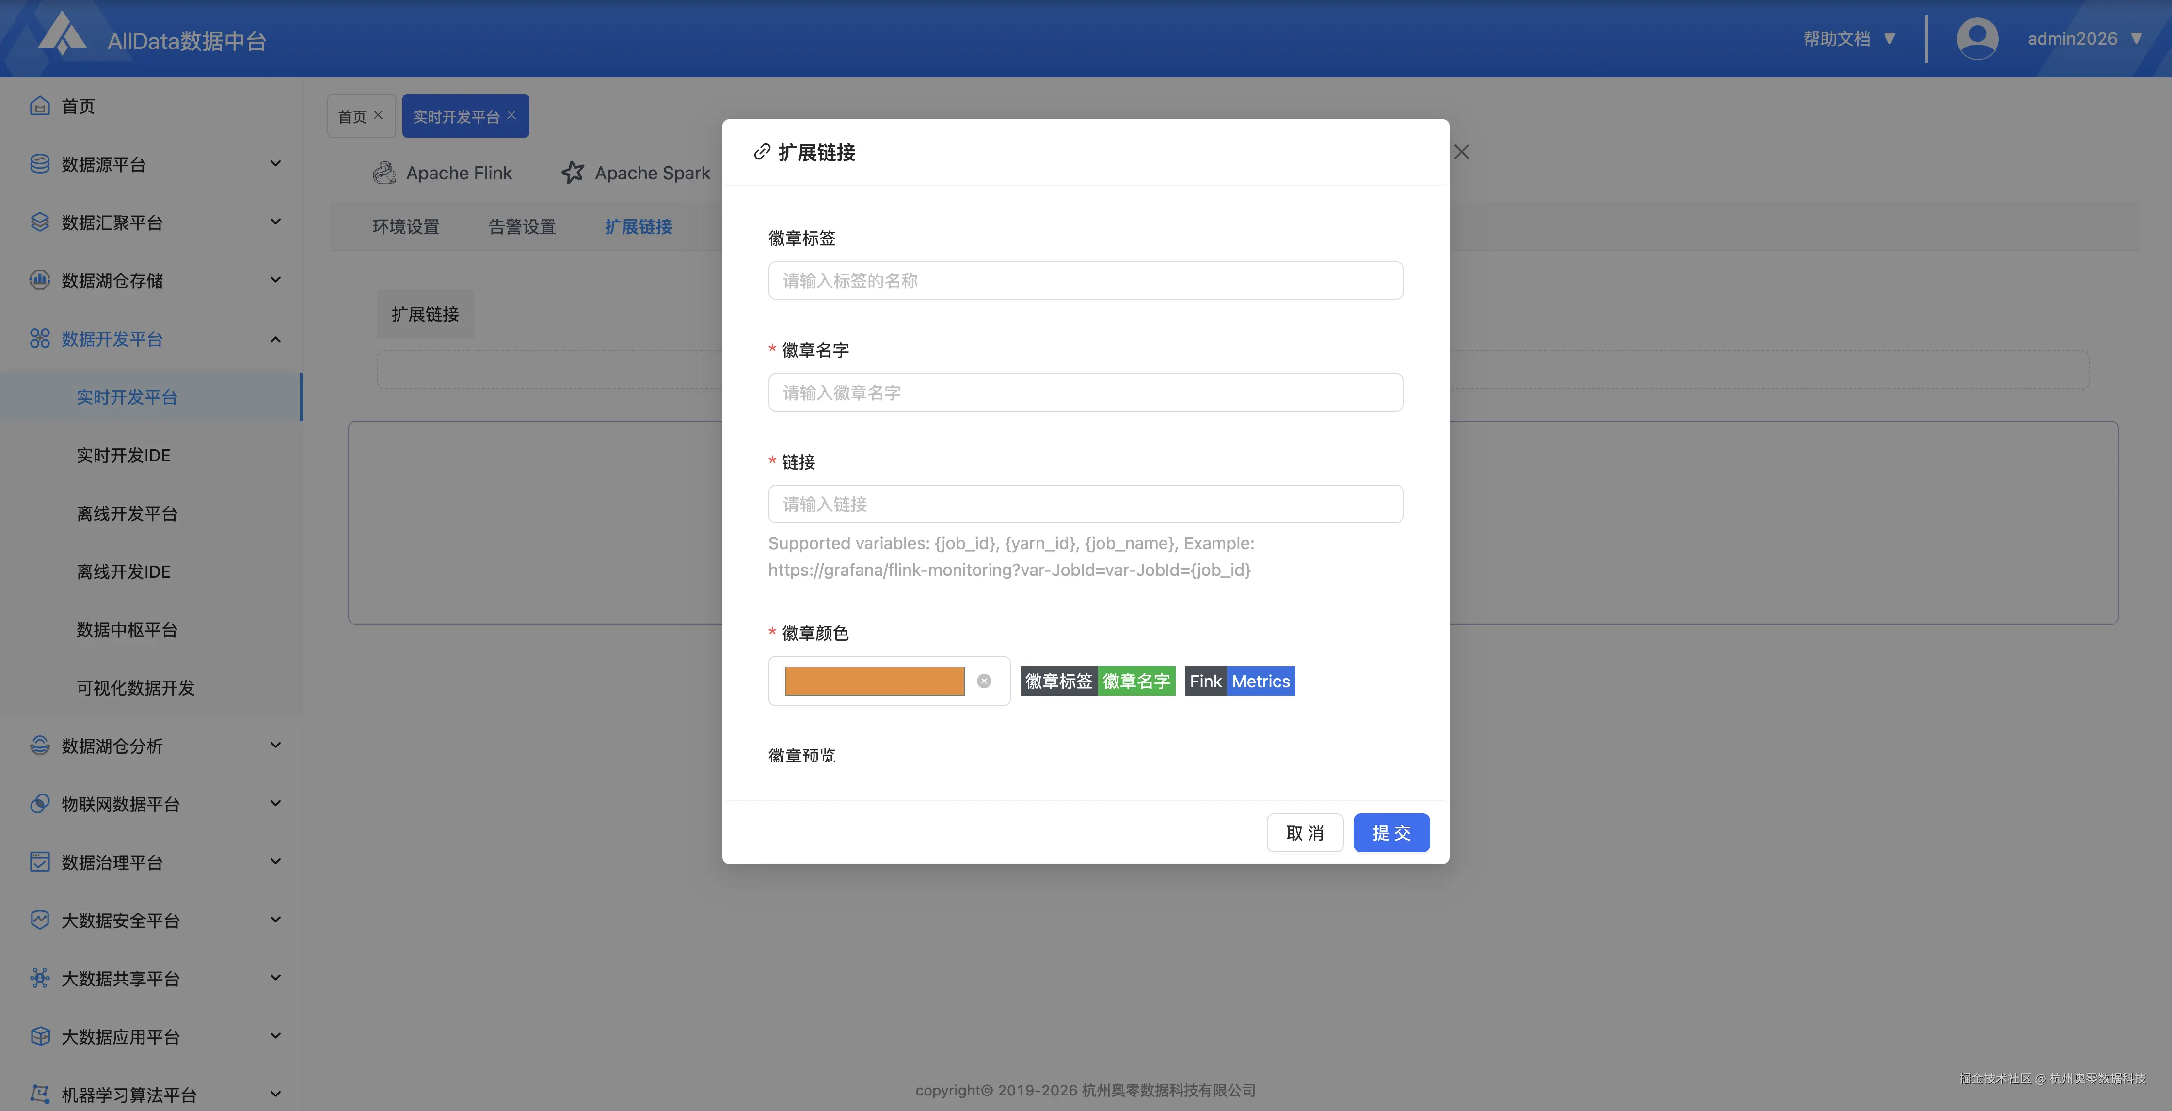Click the Apache Spark star icon
The image size is (2172, 1111).
(x=573, y=173)
